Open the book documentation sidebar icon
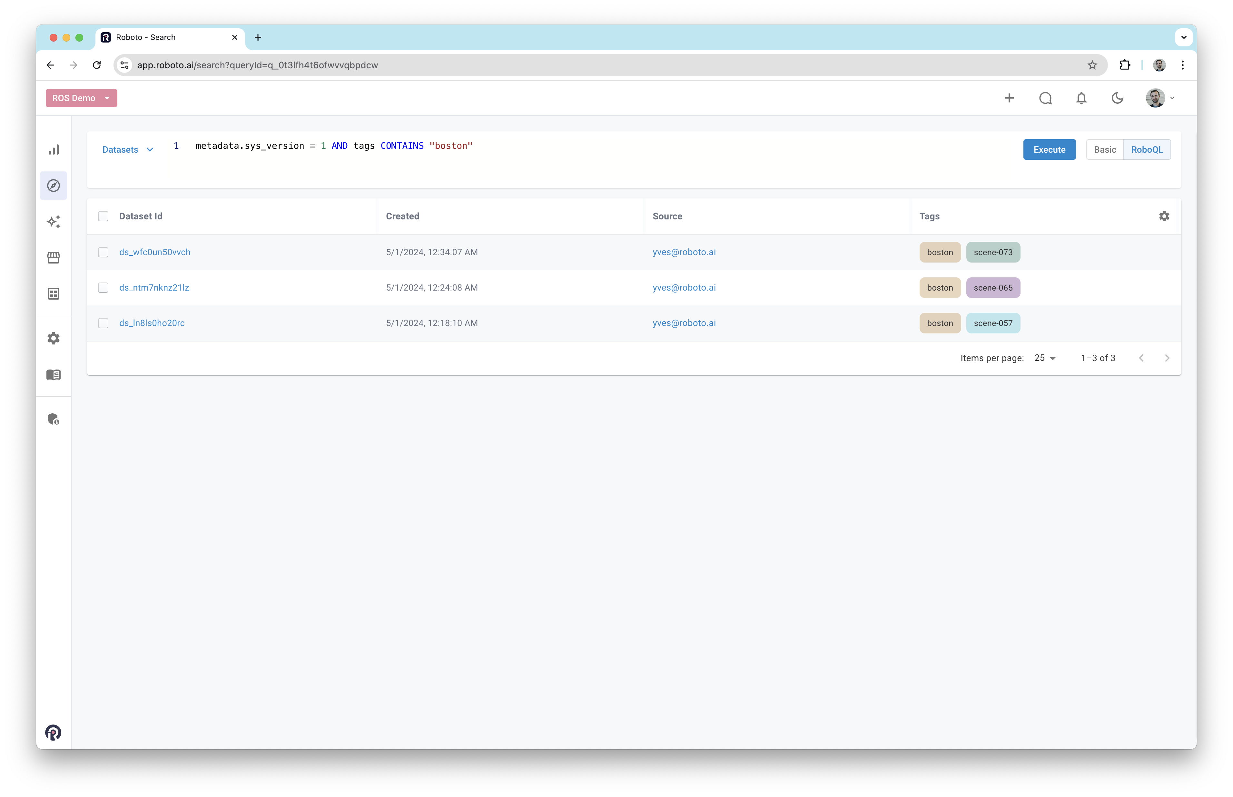This screenshot has height=797, width=1233. pyautogui.click(x=53, y=375)
